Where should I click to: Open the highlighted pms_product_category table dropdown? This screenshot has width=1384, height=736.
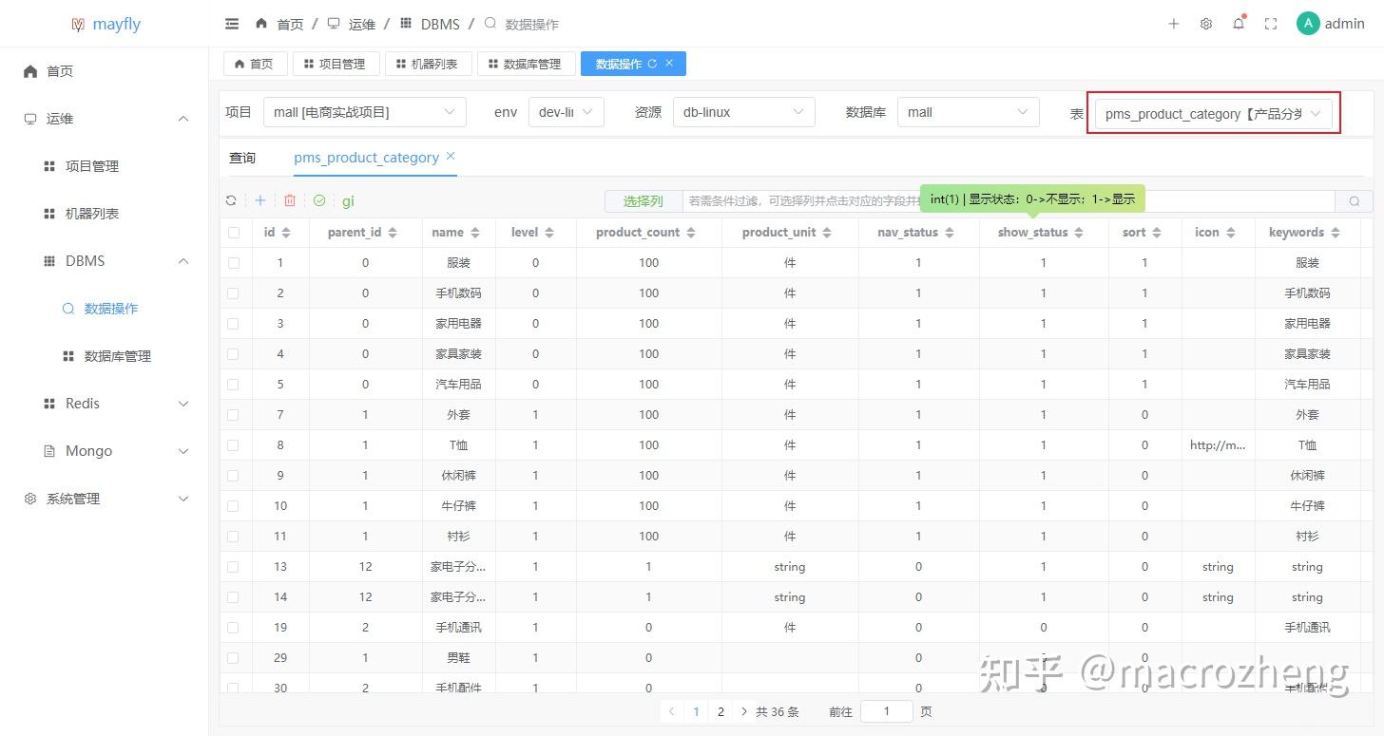(1213, 112)
